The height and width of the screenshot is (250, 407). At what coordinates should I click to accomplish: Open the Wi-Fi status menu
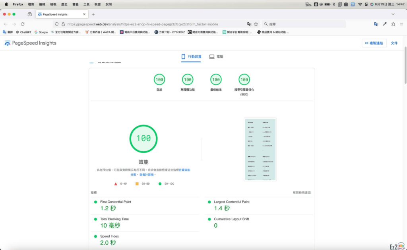tap(360, 4)
